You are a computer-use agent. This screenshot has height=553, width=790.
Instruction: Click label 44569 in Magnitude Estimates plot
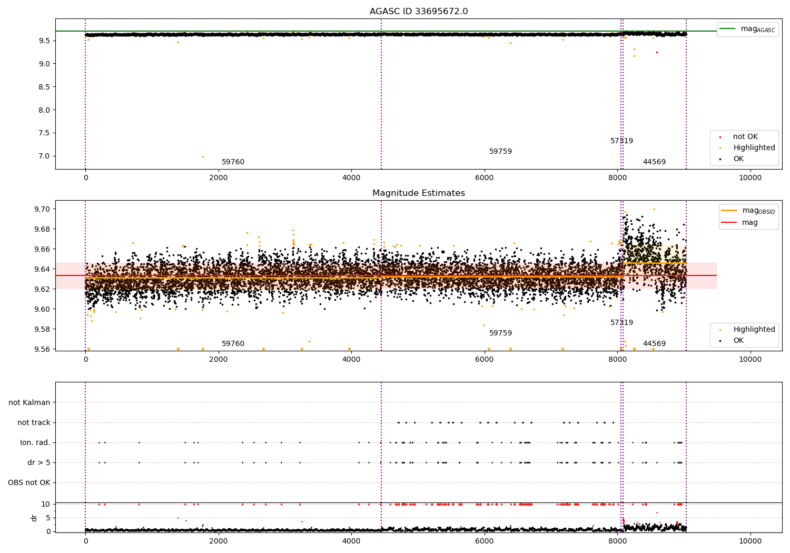pyautogui.click(x=654, y=344)
